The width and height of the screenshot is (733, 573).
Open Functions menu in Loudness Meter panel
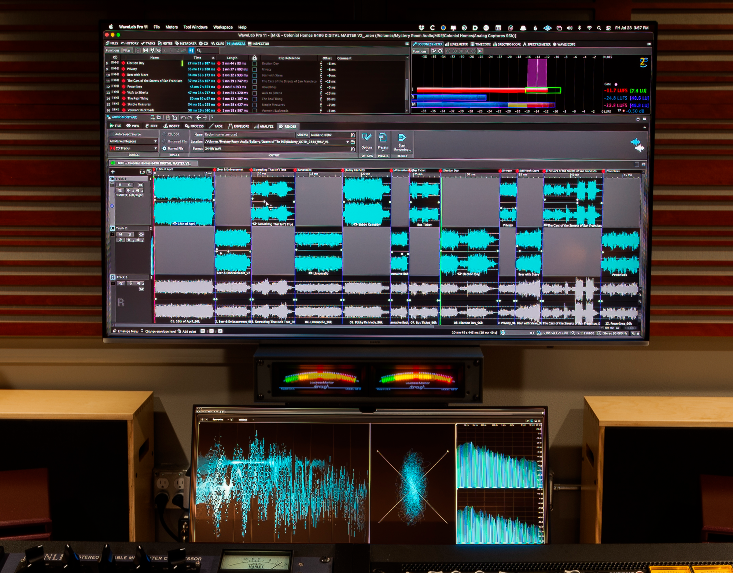420,51
